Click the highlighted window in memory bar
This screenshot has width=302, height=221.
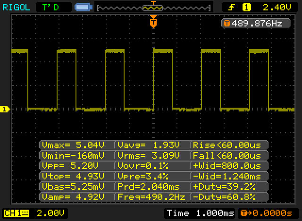click(153, 8)
